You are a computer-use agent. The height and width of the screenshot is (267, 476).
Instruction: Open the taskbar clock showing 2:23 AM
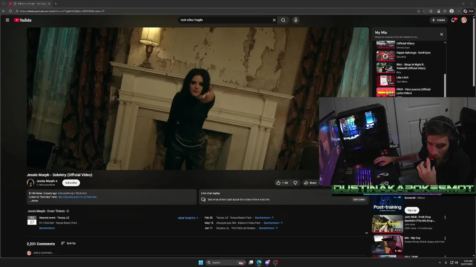click(466, 263)
